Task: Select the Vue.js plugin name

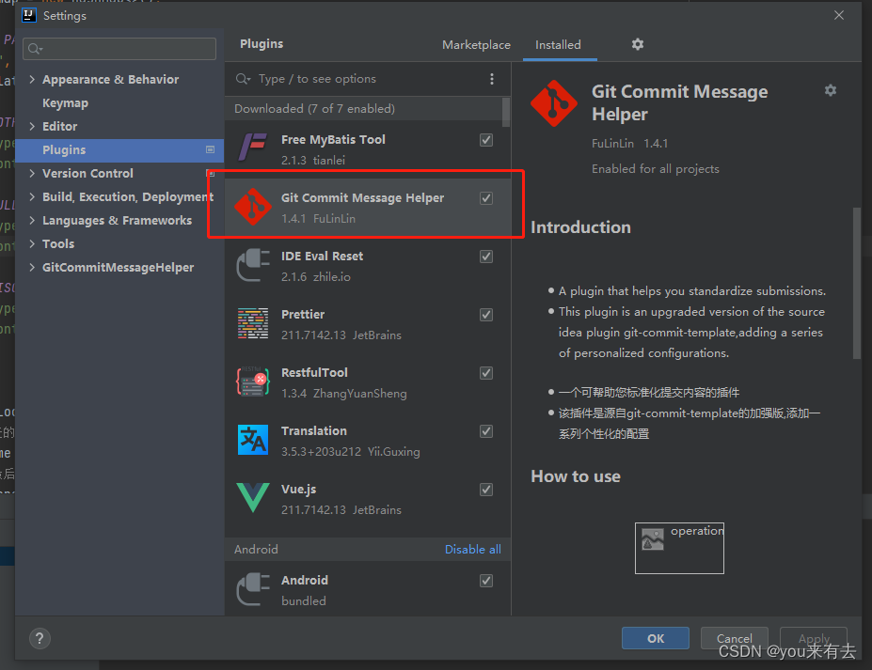Action: pyautogui.click(x=298, y=490)
